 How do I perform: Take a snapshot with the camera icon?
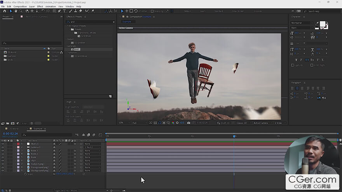pos(188,123)
